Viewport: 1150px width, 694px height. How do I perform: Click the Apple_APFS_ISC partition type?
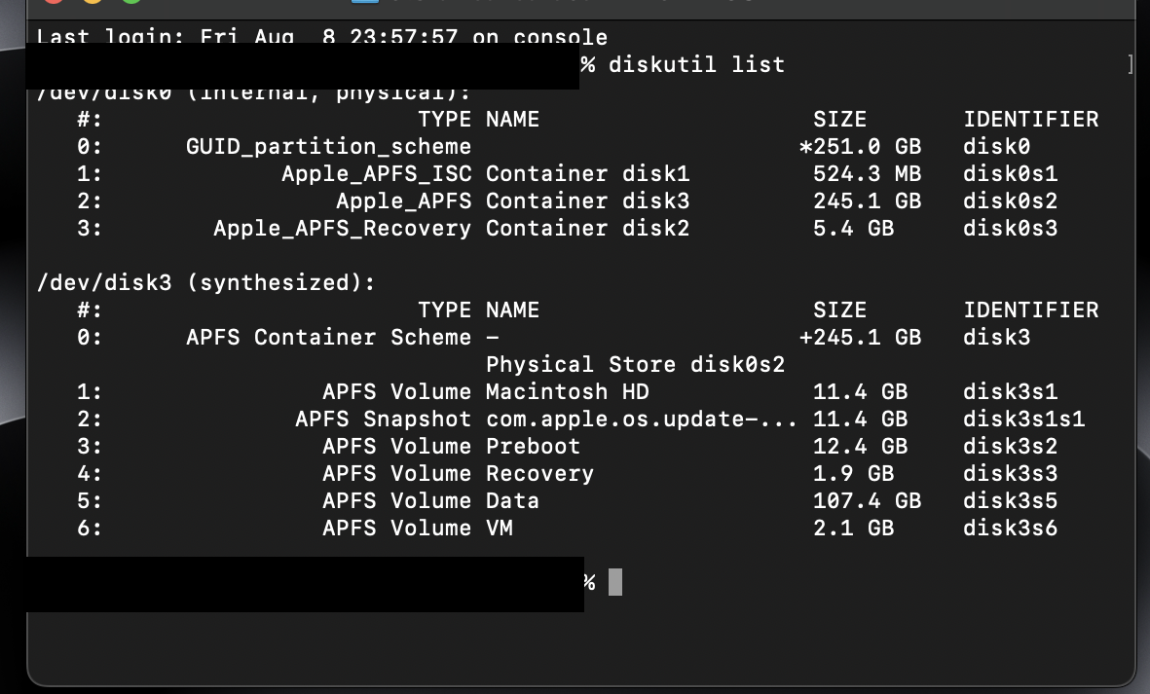[376, 174]
